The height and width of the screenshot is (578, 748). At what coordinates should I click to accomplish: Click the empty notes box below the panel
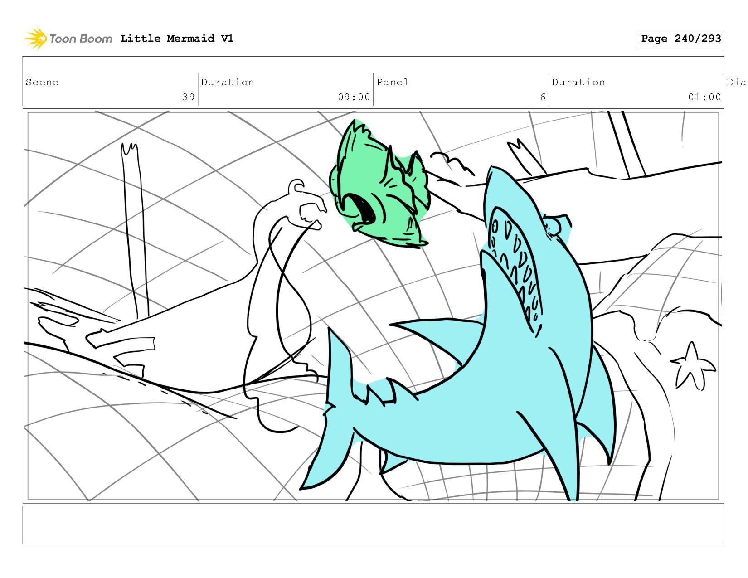click(373, 525)
